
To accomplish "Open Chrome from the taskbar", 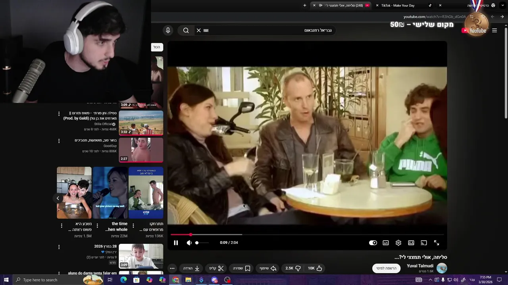I will (175, 280).
